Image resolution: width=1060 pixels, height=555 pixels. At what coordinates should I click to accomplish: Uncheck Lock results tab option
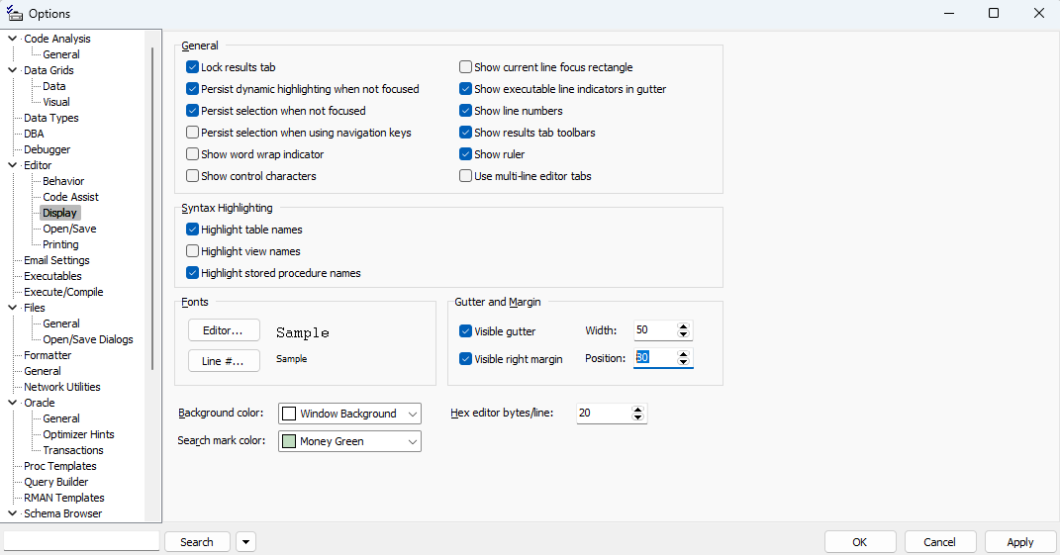(193, 67)
